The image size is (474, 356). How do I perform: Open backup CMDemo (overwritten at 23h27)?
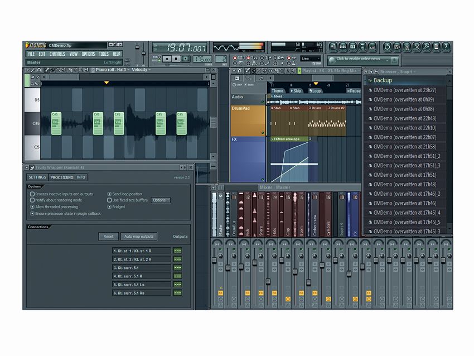point(405,90)
